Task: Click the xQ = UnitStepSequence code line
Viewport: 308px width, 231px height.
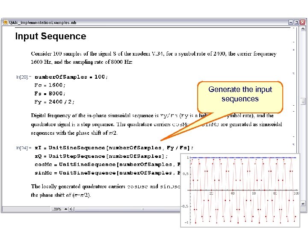Action: tap(101, 156)
